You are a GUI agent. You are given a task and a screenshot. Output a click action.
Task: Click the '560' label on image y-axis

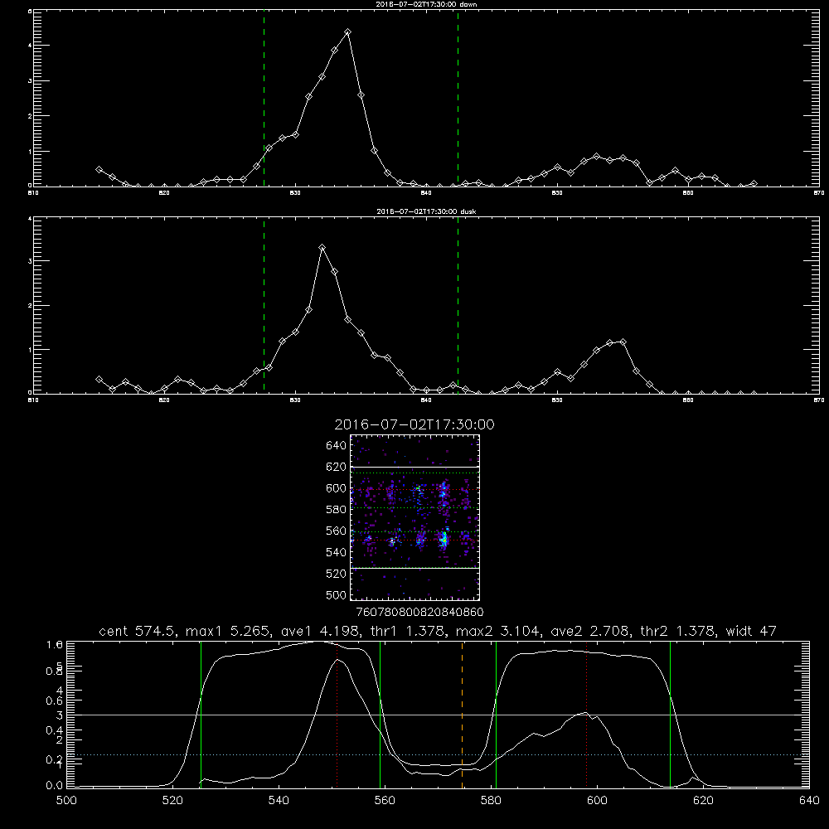point(336,531)
